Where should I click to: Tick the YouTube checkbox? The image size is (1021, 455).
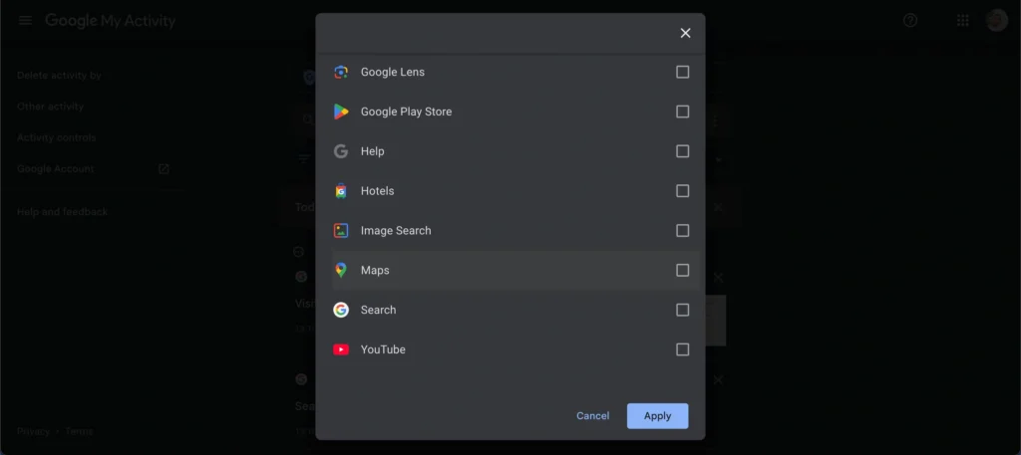(x=682, y=349)
